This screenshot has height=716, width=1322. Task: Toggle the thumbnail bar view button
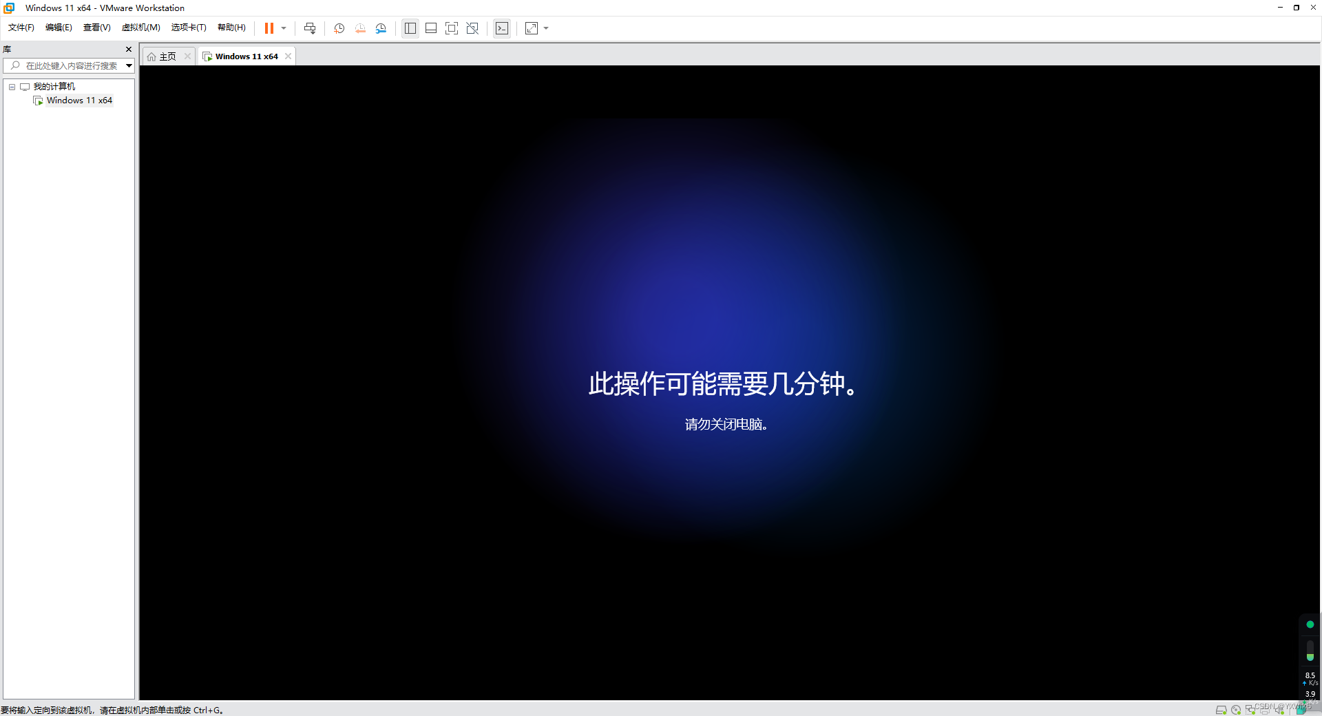coord(431,28)
